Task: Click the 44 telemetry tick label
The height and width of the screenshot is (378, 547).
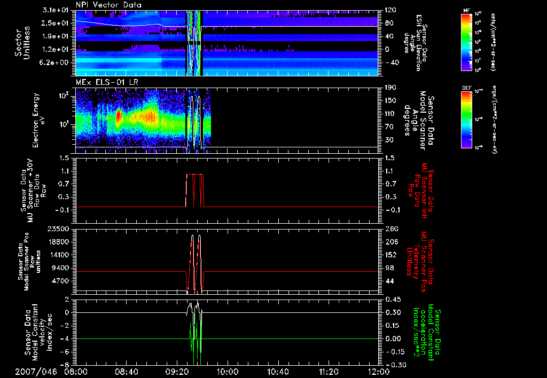Action: coord(389,281)
